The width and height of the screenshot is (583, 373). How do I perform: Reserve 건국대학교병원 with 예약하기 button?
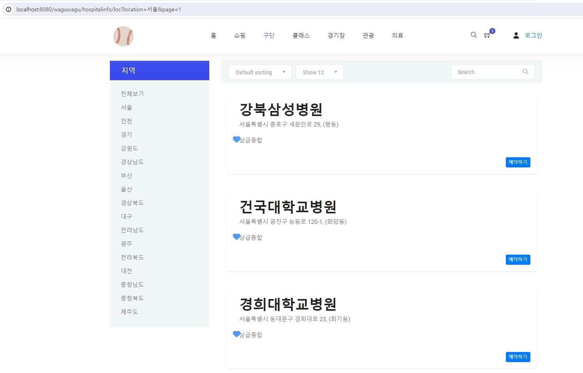[x=518, y=260]
